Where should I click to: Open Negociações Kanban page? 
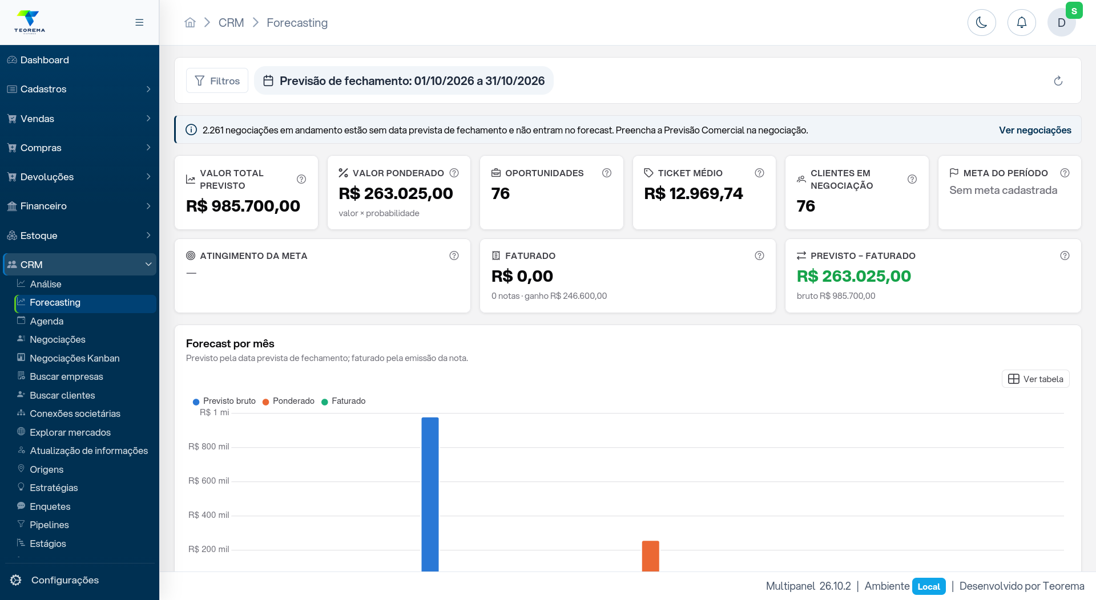click(x=85, y=358)
